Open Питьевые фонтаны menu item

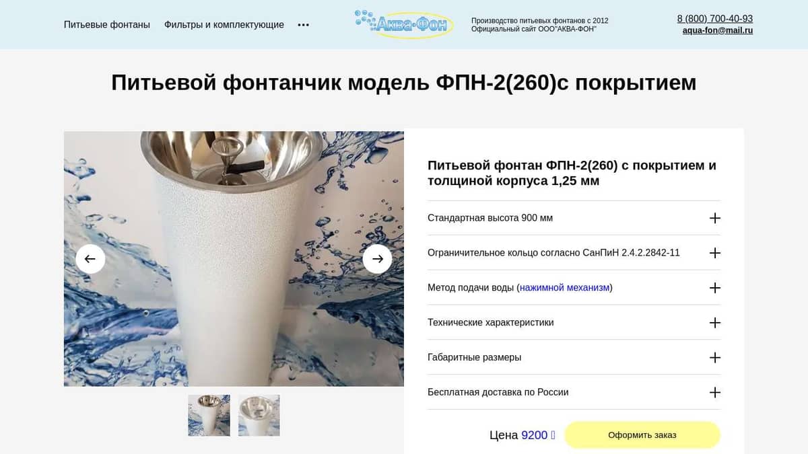pos(107,25)
